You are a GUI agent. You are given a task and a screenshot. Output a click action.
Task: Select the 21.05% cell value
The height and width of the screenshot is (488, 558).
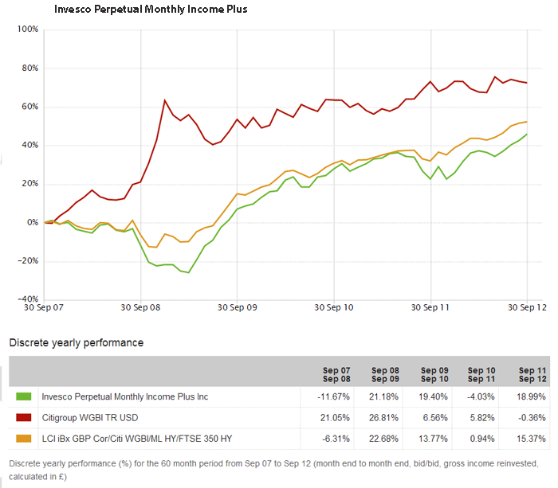[x=335, y=418]
